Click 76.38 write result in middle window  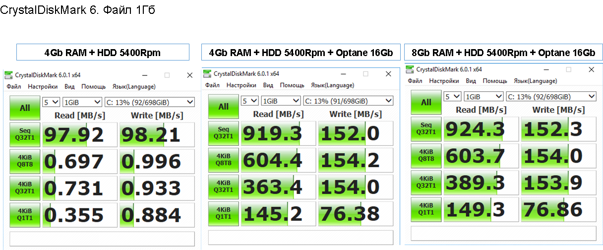[x=356, y=213]
